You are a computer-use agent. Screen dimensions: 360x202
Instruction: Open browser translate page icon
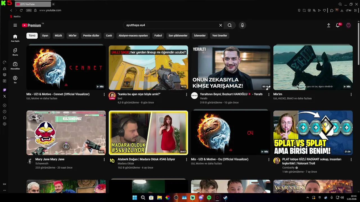314,10
